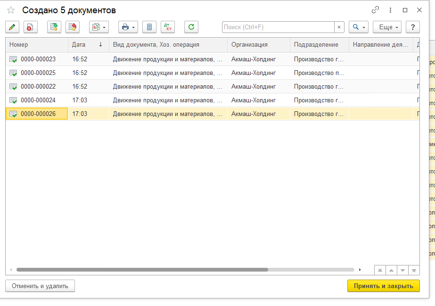
Task: Click the scrollbar right arrow
Action: click(360, 270)
